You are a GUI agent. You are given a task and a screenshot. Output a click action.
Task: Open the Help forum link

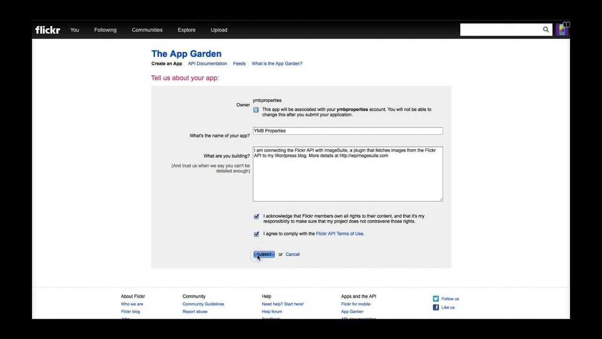[272, 312]
